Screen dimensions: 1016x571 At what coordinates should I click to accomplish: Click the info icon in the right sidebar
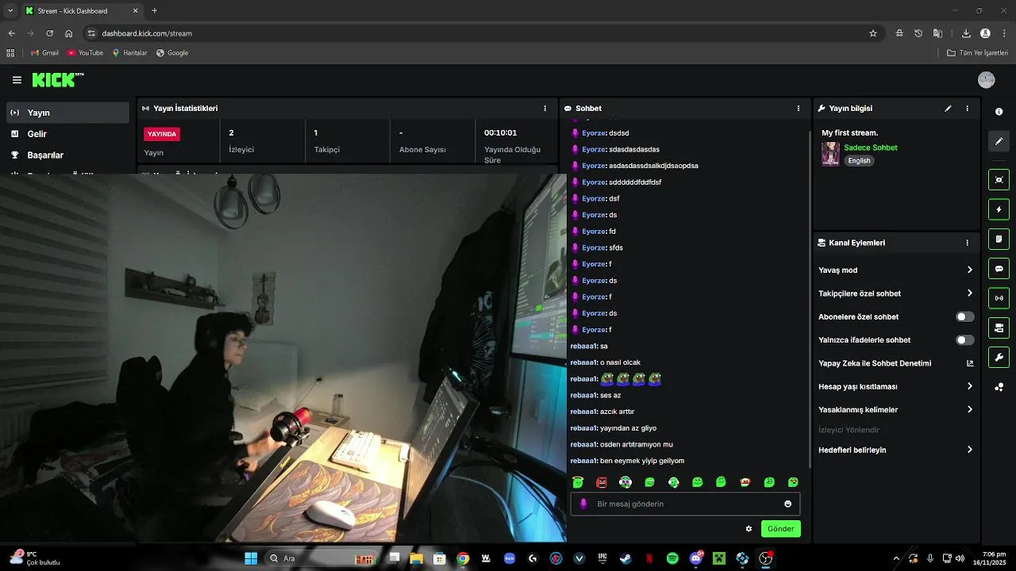pos(999,112)
